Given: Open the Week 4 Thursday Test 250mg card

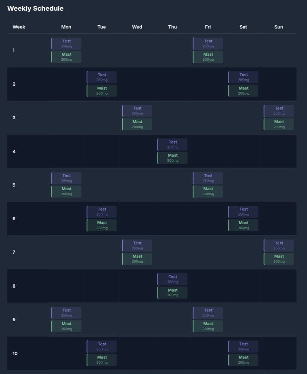Looking at the screenshot, I should click(173, 145).
